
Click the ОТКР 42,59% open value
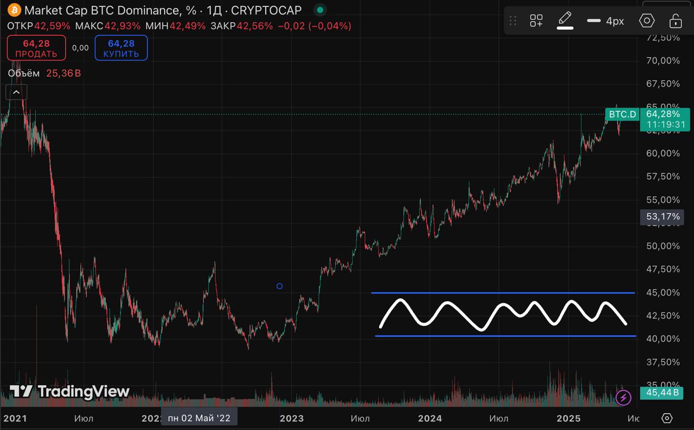tap(38, 26)
